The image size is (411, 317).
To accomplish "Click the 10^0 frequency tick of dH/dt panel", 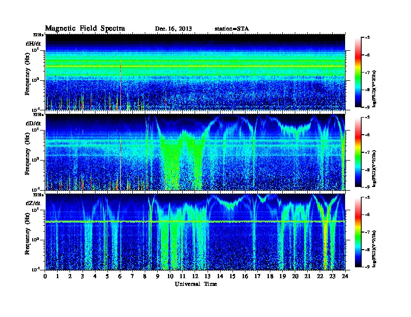I will 35,80.
